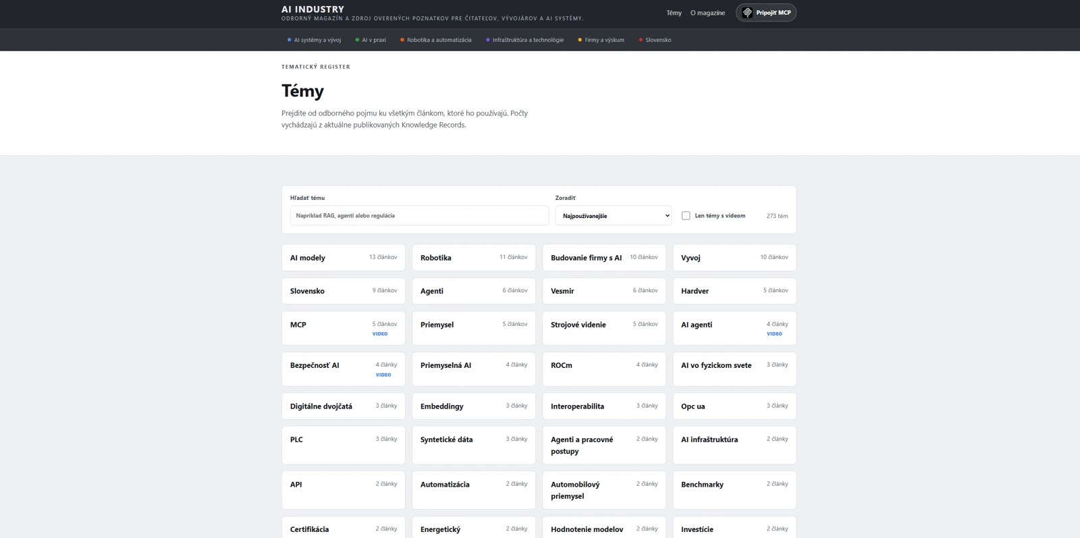This screenshot has height=538, width=1080.
Task: Open AI vo fyzickom svete topic
Action: point(734,369)
